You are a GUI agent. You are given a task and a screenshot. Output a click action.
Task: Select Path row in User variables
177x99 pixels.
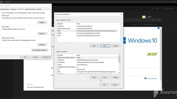pos(88,31)
